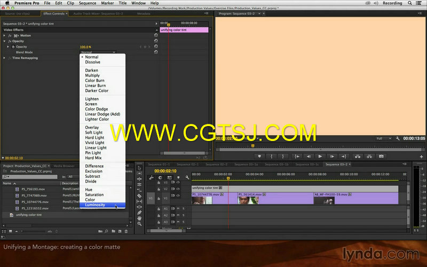Step forward one frame

332,156
